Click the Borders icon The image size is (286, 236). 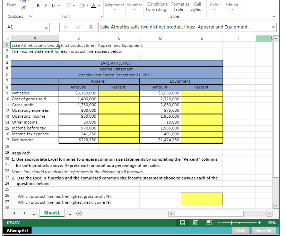(x=68, y=6)
